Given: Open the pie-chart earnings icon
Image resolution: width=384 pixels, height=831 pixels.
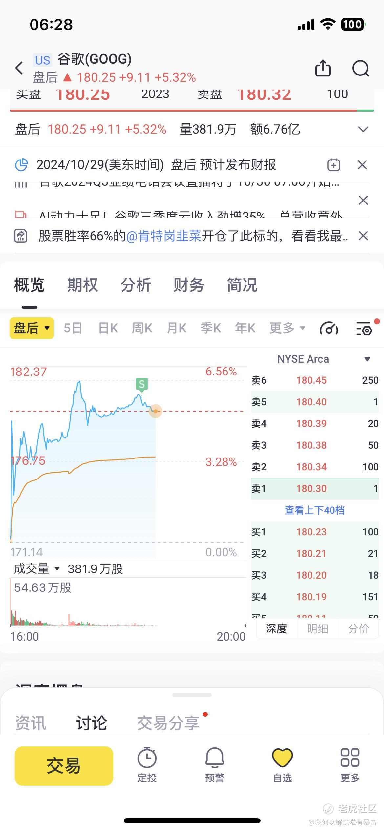Looking at the screenshot, I should 22,165.
